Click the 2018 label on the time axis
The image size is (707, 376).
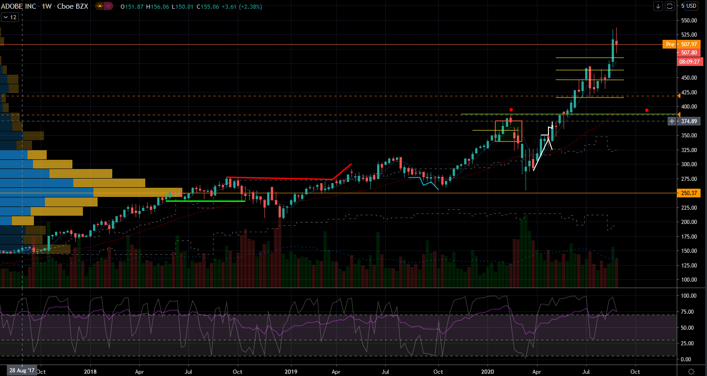point(90,371)
